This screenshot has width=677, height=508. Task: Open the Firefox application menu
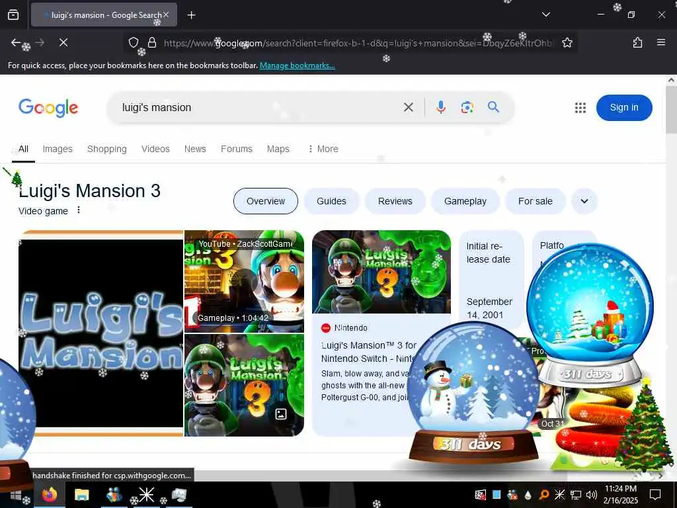(661, 42)
